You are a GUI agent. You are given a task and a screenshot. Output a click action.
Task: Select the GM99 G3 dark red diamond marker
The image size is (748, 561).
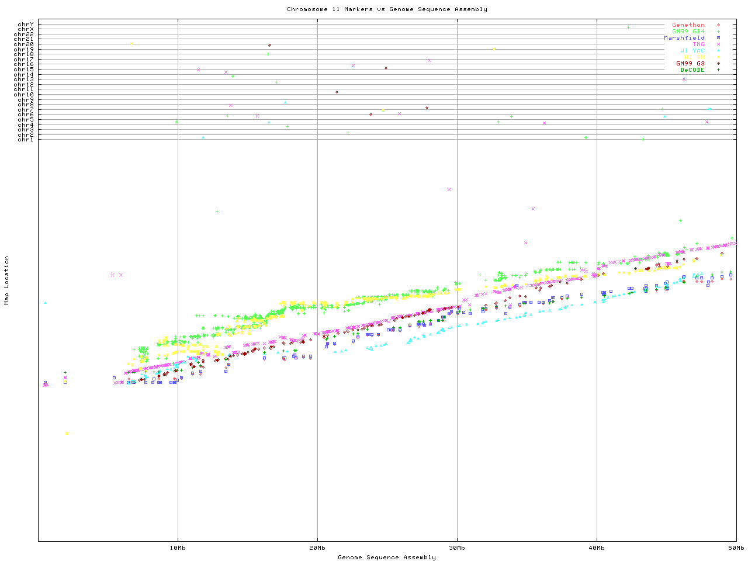coord(718,64)
